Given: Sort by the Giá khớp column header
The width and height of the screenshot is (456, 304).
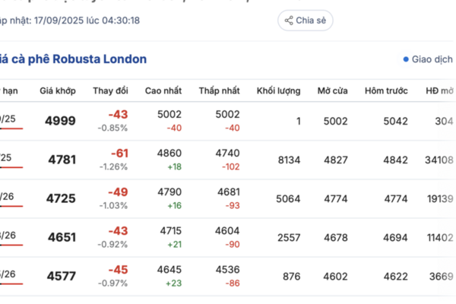Looking at the screenshot, I should (x=58, y=90).
